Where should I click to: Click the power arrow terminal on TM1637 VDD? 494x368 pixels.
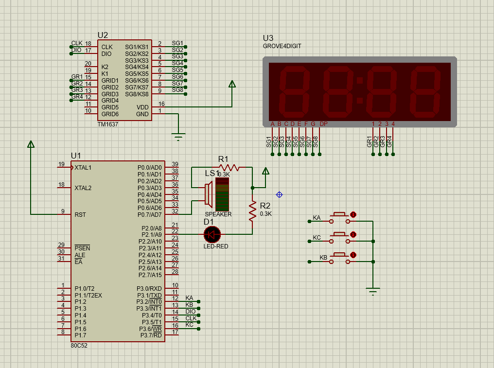[x=232, y=84]
